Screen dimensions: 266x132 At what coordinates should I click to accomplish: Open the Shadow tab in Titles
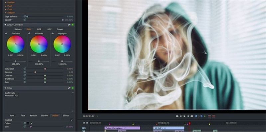tap(45, 116)
